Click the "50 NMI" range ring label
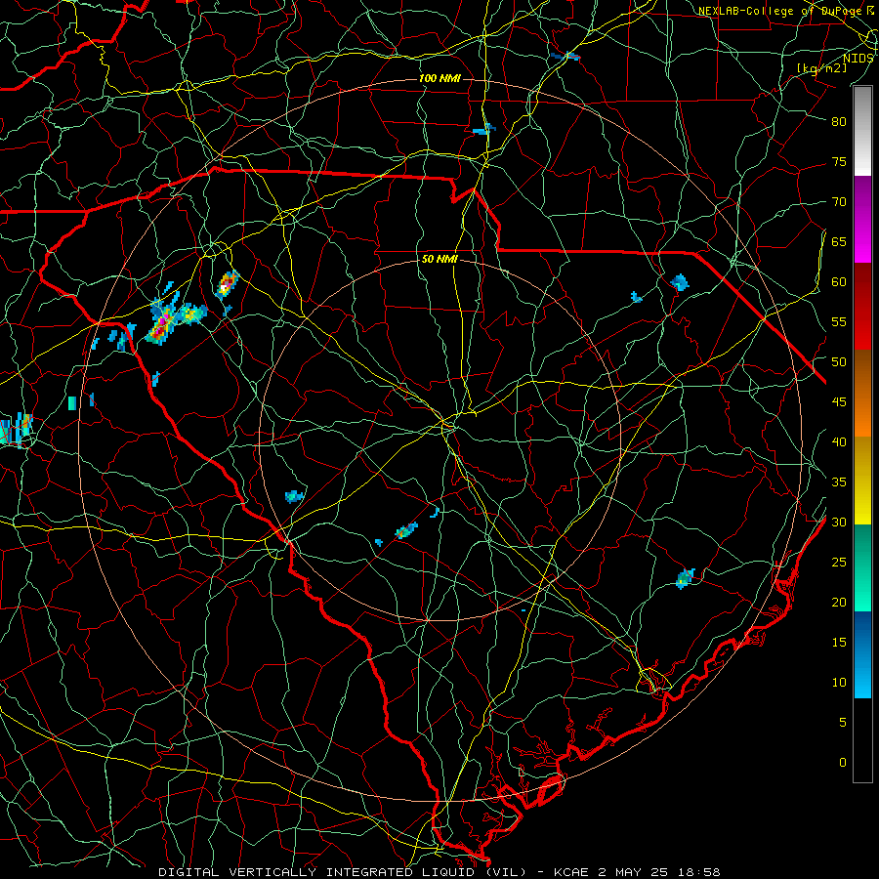This screenshot has height=879, width=879. tap(439, 259)
